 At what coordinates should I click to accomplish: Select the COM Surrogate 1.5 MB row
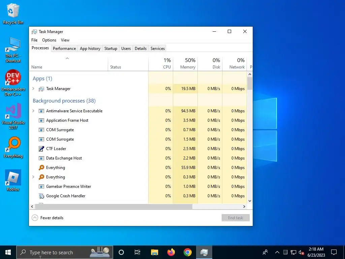[x=138, y=139]
